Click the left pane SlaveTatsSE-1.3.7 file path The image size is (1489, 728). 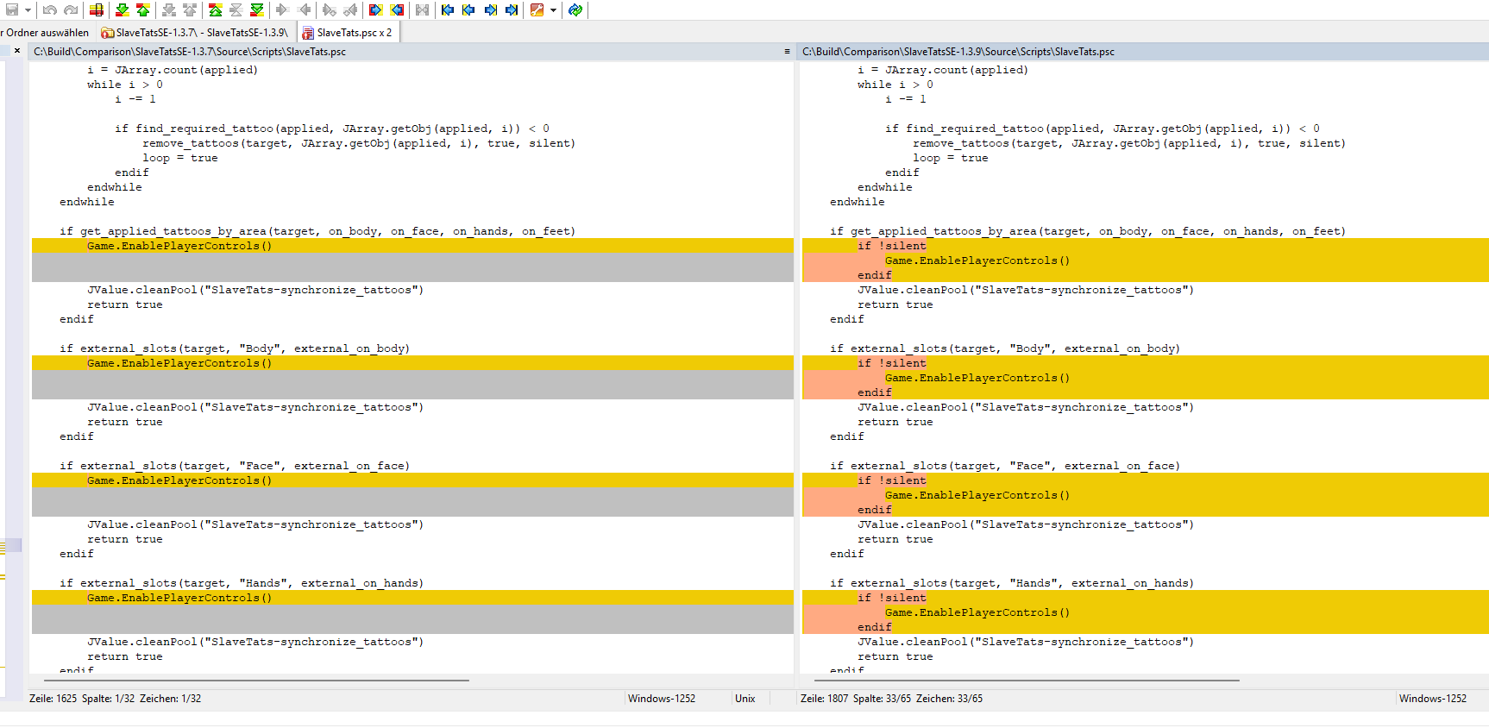click(190, 52)
